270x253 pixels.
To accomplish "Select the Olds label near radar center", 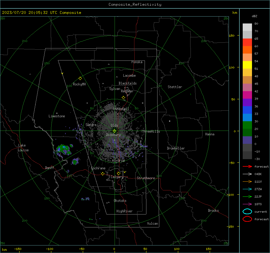I will click(114, 125).
